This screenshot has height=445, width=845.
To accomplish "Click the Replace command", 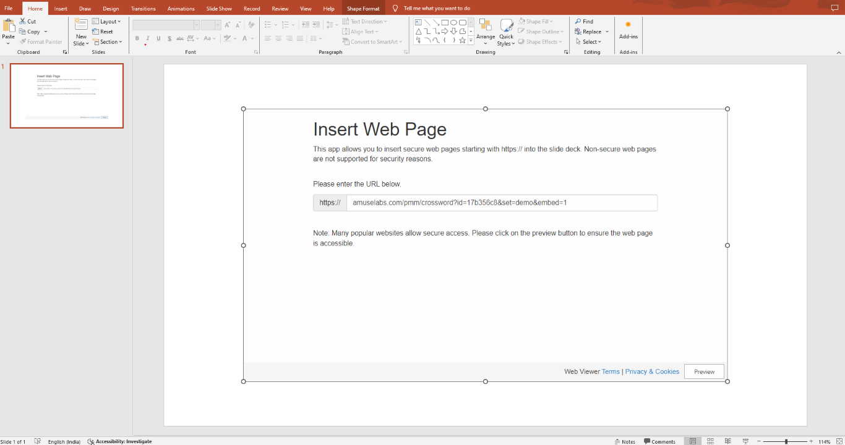I will point(588,32).
